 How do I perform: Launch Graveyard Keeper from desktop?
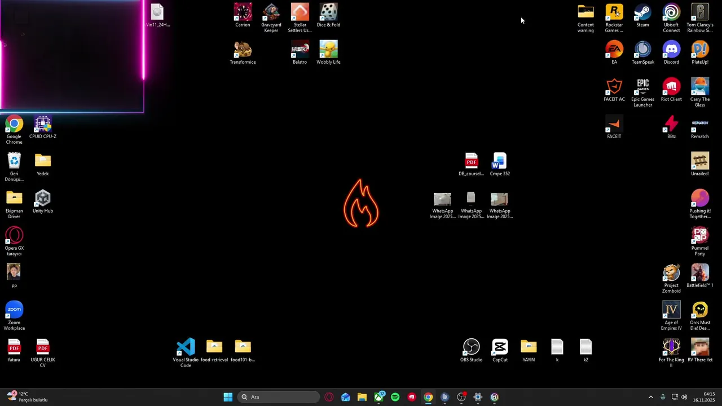click(x=271, y=18)
